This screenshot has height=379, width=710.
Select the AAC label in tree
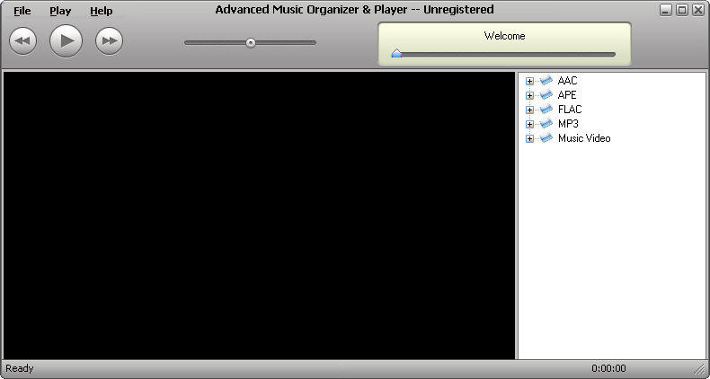[x=567, y=81]
